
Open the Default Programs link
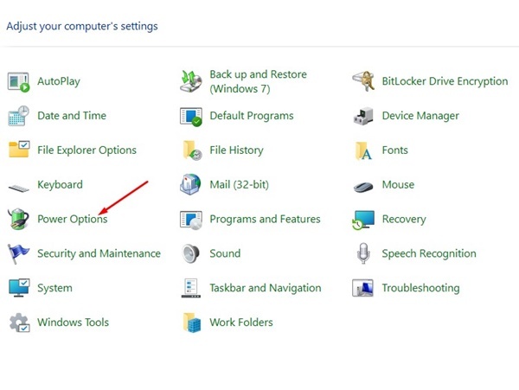pyautogui.click(x=252, y=116)
